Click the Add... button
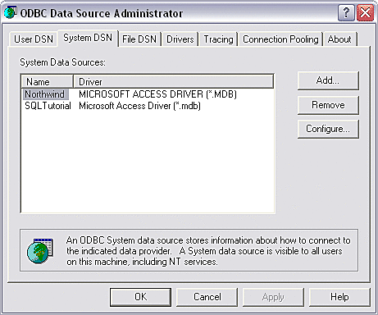Screen dimensions: 378x315 pos(328,80)
